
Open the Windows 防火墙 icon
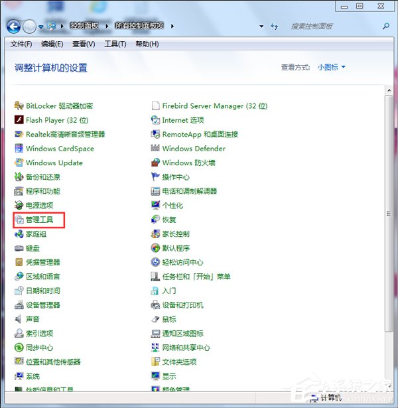(156, 163)
